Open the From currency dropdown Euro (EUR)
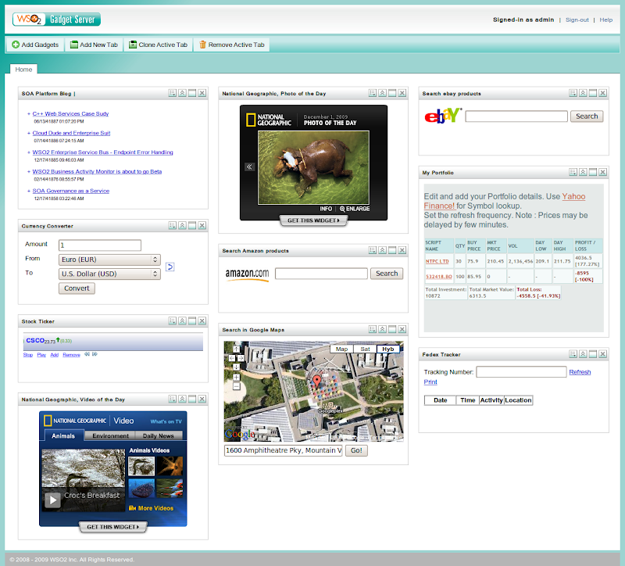Image resolution: width=625 pixels, height=566 pixels. 109,260
